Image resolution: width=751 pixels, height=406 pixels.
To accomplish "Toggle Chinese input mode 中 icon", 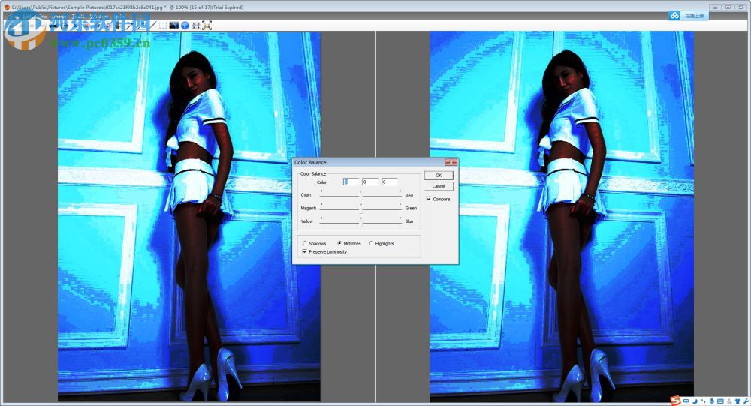I will tap(686, 401).
